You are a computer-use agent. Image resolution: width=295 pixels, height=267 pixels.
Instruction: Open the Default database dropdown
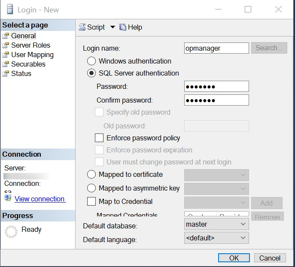[x=216, y=224]
